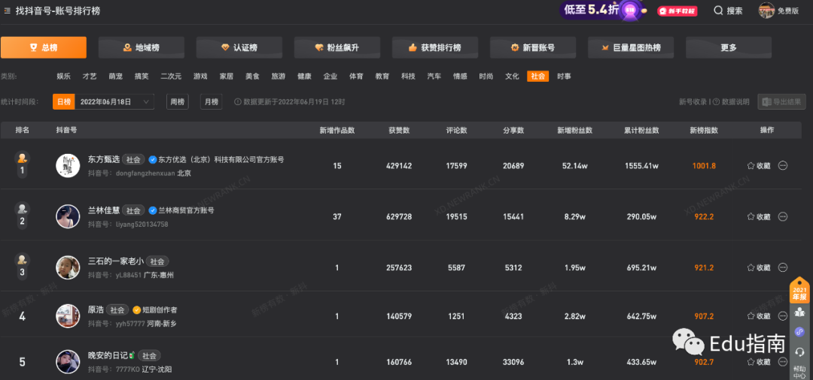Viewport: 813px width, 380px height.
Task: Open more options for 三石的一家老小 row
Action: pyautogui.click(x=783, y=268)
